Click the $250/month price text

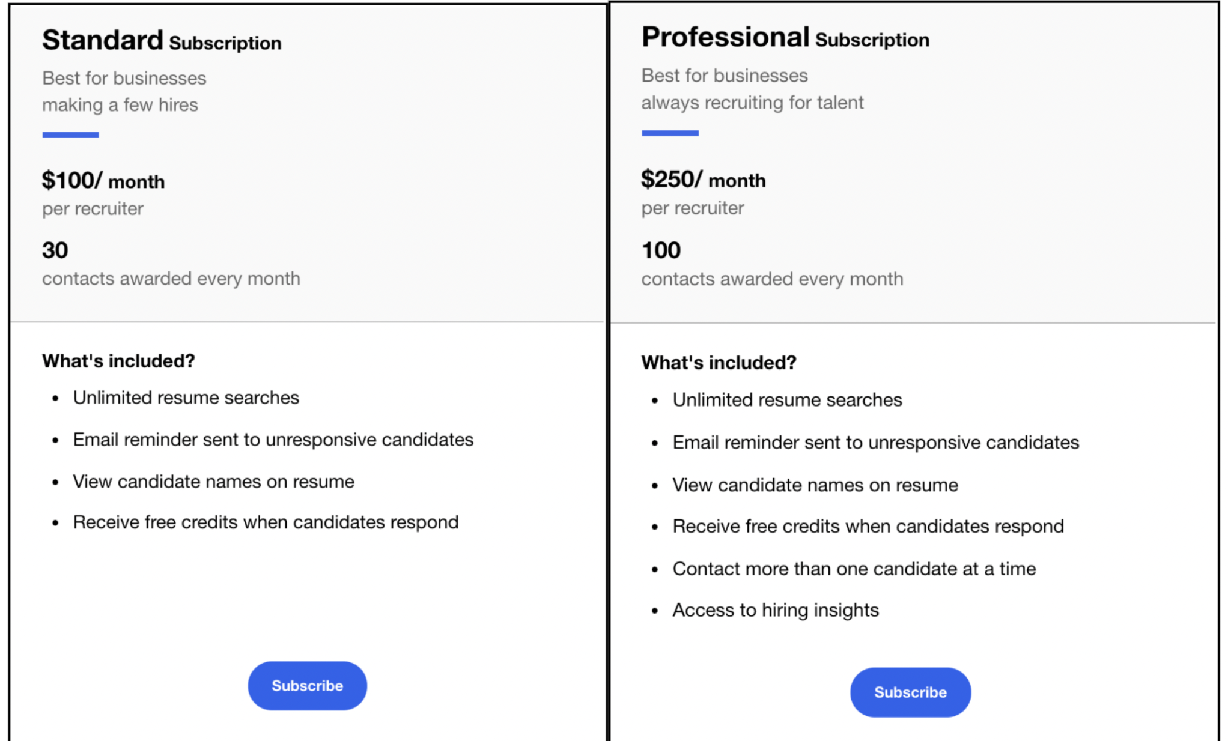pos(703,180)
